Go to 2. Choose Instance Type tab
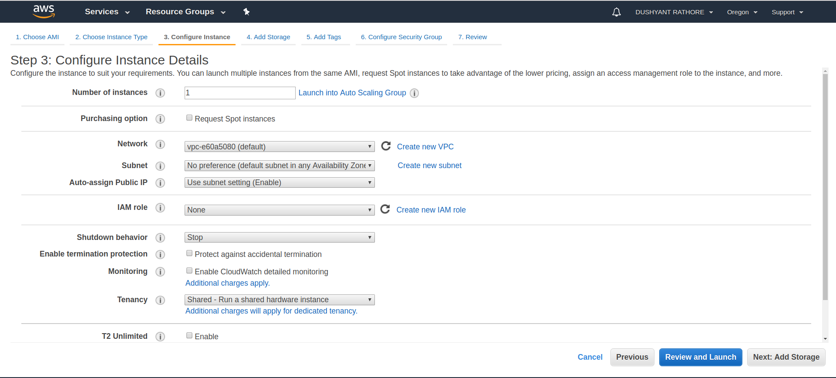Image resolution: width=836 pixels, height=378 pixels. click(x=111, y=37)
